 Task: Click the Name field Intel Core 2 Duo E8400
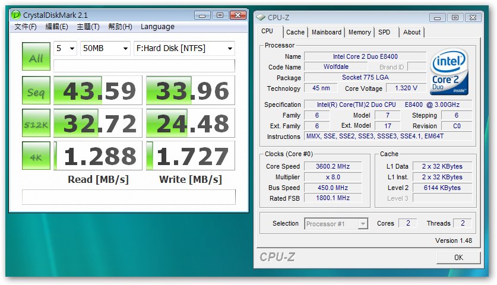tap(365, 56)
